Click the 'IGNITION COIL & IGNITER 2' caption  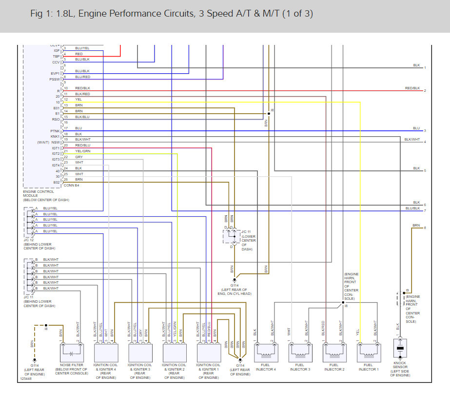174,367
